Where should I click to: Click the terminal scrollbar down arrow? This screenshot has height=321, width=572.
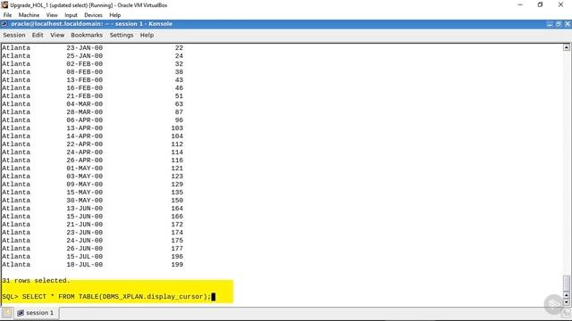566,302
